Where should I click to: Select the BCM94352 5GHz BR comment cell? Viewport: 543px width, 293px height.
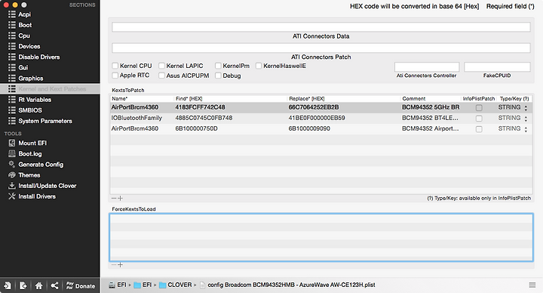click(431, 107)
